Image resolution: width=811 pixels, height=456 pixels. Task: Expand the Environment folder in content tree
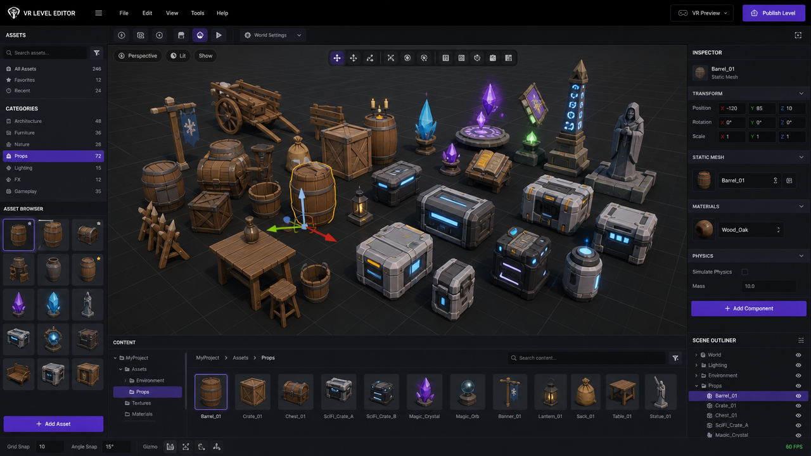125,381
